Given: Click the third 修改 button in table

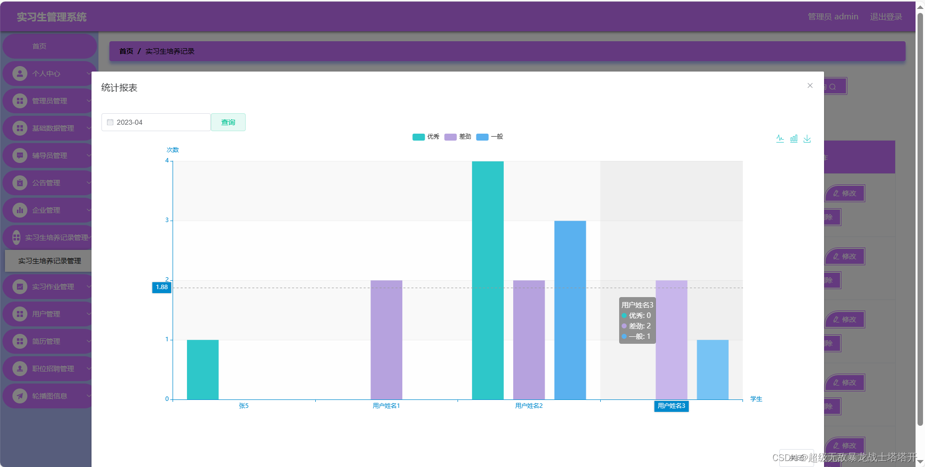Looking at the screenshot, I should point(845,319).
